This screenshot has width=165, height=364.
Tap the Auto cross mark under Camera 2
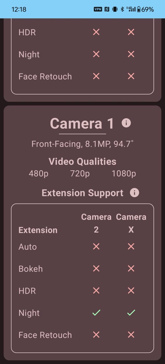[96, 246]
